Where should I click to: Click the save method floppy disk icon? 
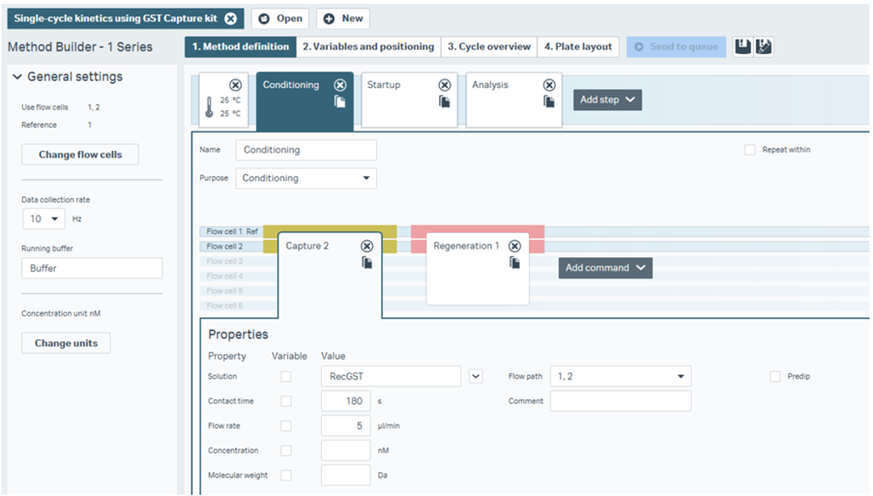click(x=742, y=46)
